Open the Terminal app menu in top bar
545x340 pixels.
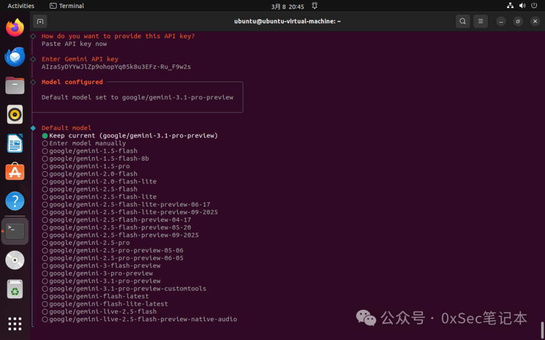[67, 6]
